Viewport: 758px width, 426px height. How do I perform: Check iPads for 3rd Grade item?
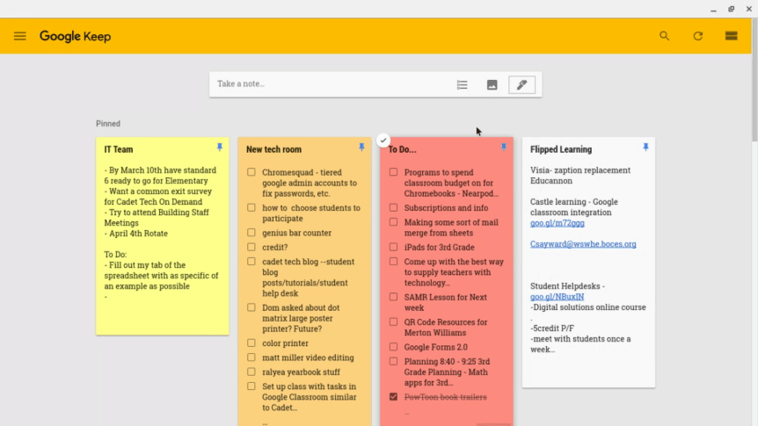(393, 248)
